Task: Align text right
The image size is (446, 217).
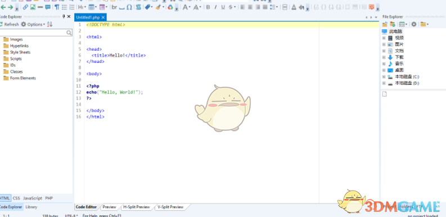Action: coord(258,7)
